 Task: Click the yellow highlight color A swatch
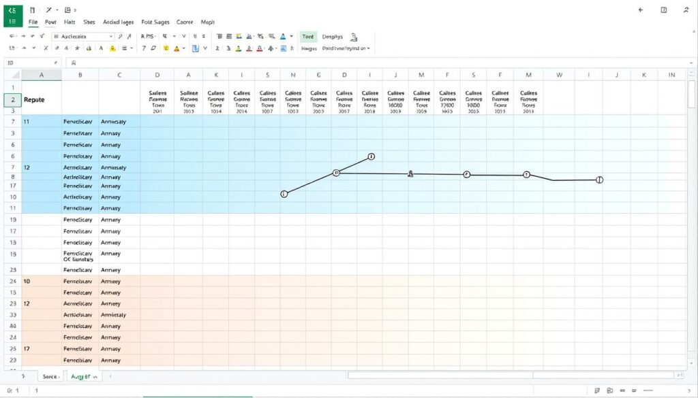click(112, 48)
